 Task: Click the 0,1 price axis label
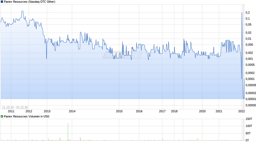coord(248,18)
